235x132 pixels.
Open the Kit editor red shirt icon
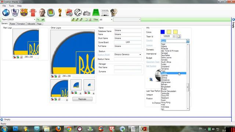[x=33, y=12]
